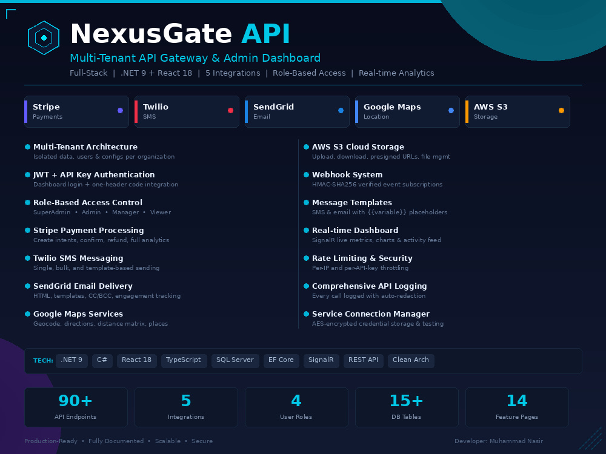
Task: Click the orange dot on AWS S3 card
Action: pos(562,110)
